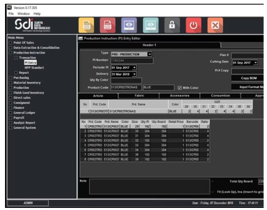
Task: Switch to the Fabric tab
Action: (139, 96)
